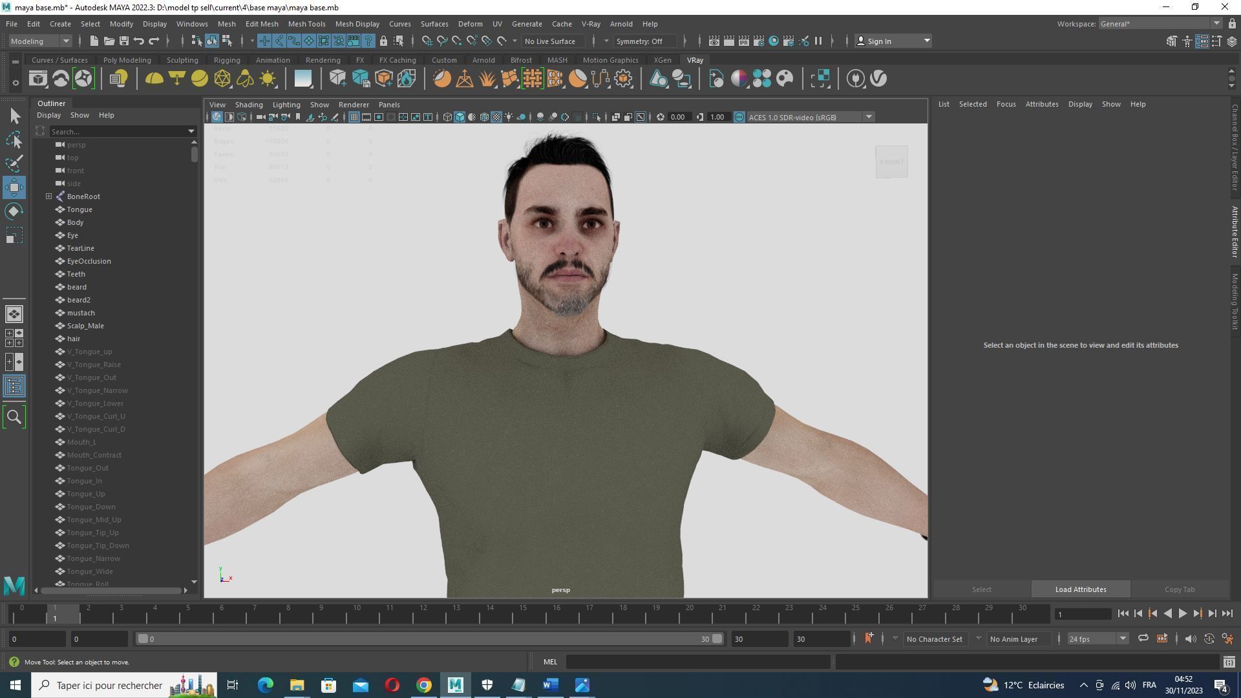Viewport: 1241px width, 698px height.
Task: Click the Save scene icon
Action: pyautogui.click(x=123, y=41)
